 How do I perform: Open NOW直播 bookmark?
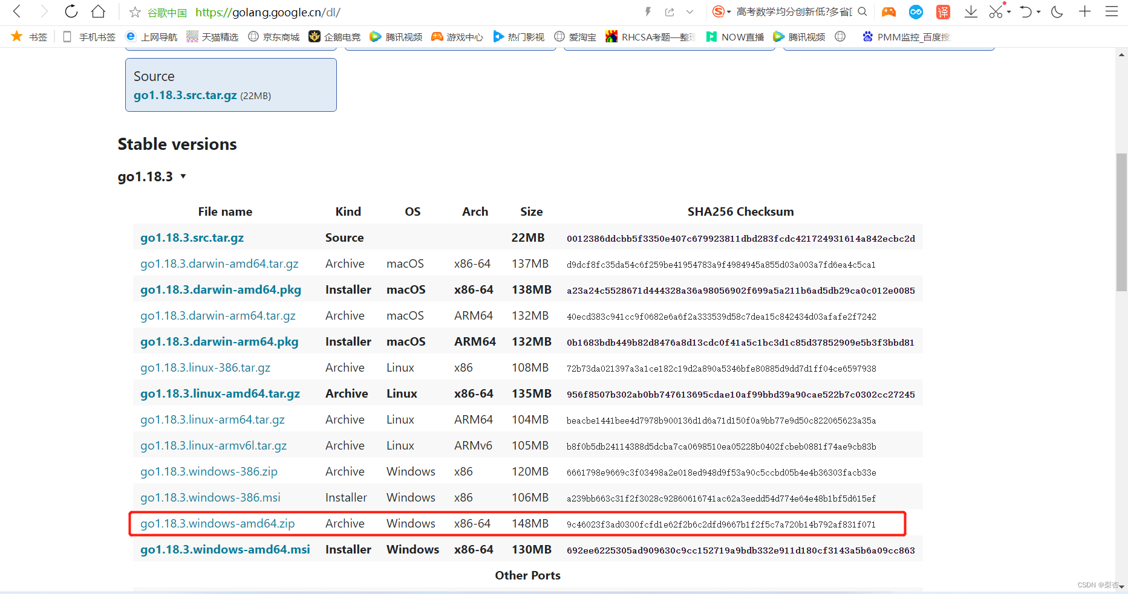tap(735, 37)
